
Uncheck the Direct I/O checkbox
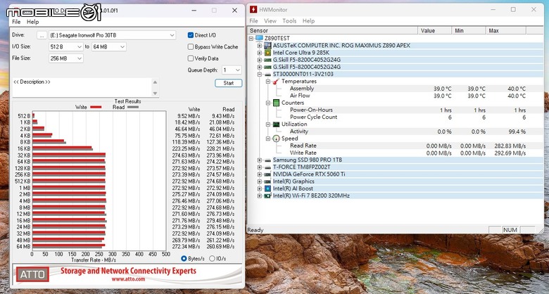(191, 35)
